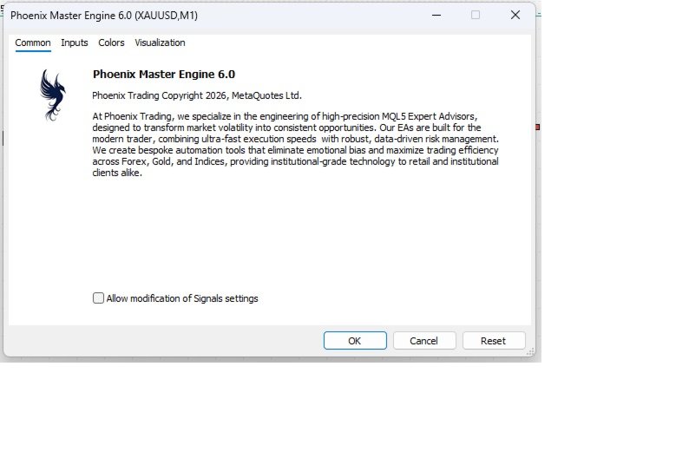Image resolution: width=689 pixels, height=471 pixels.
Task: Click the Reset button
Action: tap(494, 341)
